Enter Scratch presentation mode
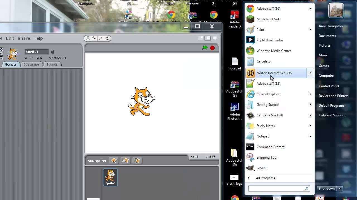 pyautogui.click(x=215, y=38)
